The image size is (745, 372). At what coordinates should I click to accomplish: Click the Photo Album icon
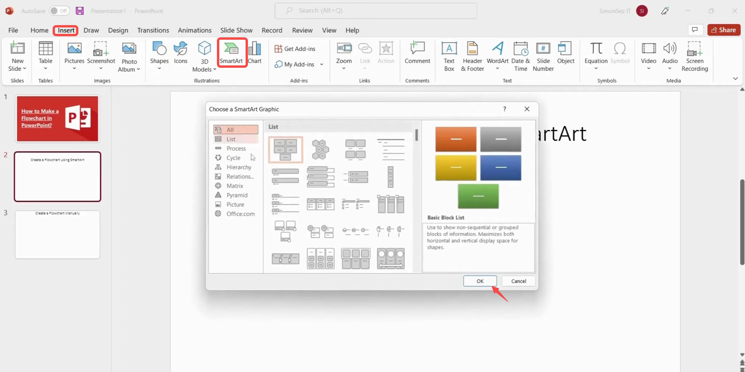(x=129, y=48)
